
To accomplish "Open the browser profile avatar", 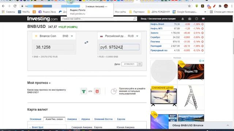I will 226,6.
